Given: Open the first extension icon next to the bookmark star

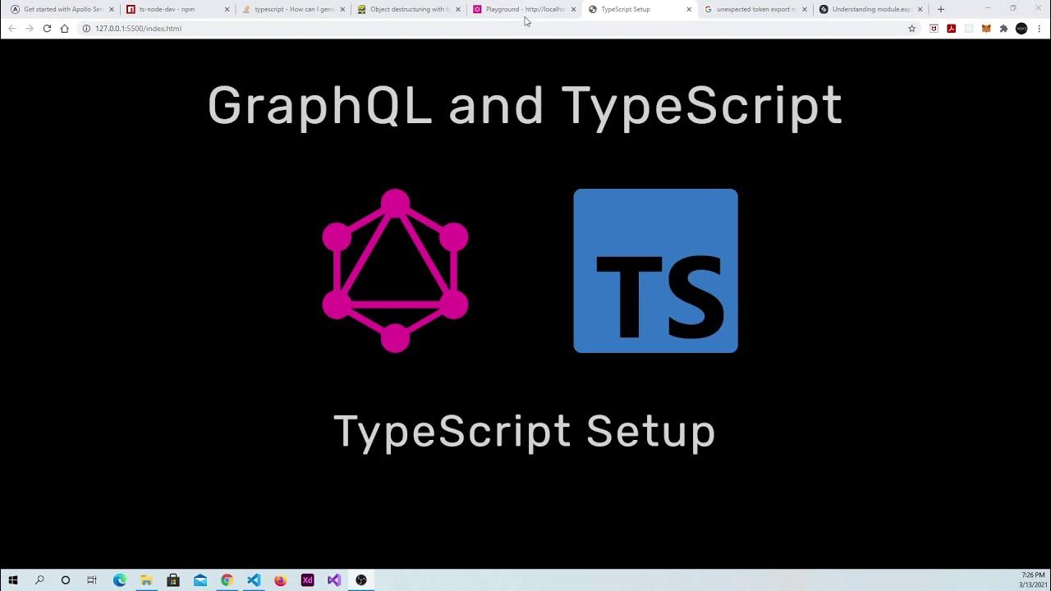Looking at the screenshot, I should click(934, 29).
